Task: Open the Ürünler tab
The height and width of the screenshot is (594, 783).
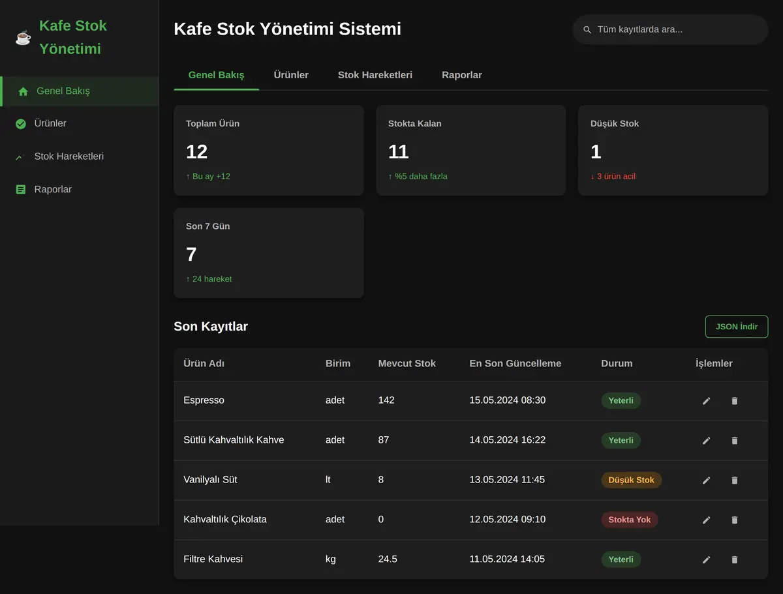Action: [x=291, y=75]
